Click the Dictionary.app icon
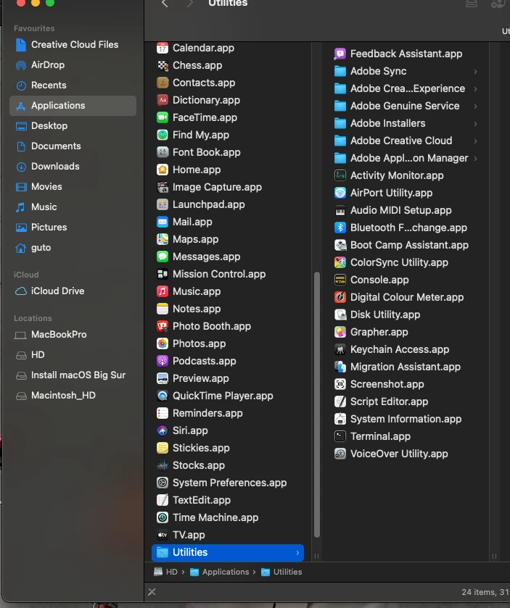The width and height of the screenshot is (510, 608). (x=163, y=100)
